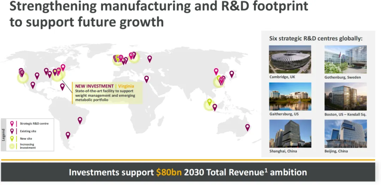Select the lone pin over Russia
Screen dimensions: 381x185
tap(150, 58)
